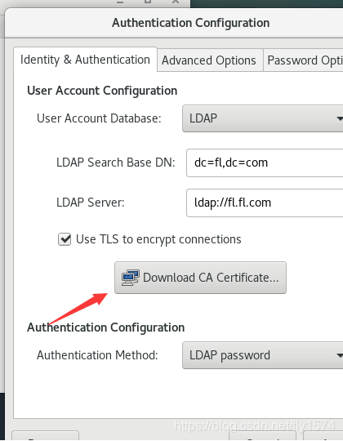Minimize the background window behind the dialog

[x=120, y=2]
